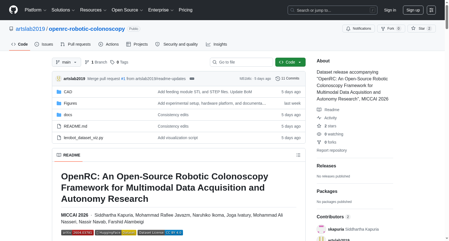Click the lerobot_dataset_viz.py file icon

(x=59, y=138)
